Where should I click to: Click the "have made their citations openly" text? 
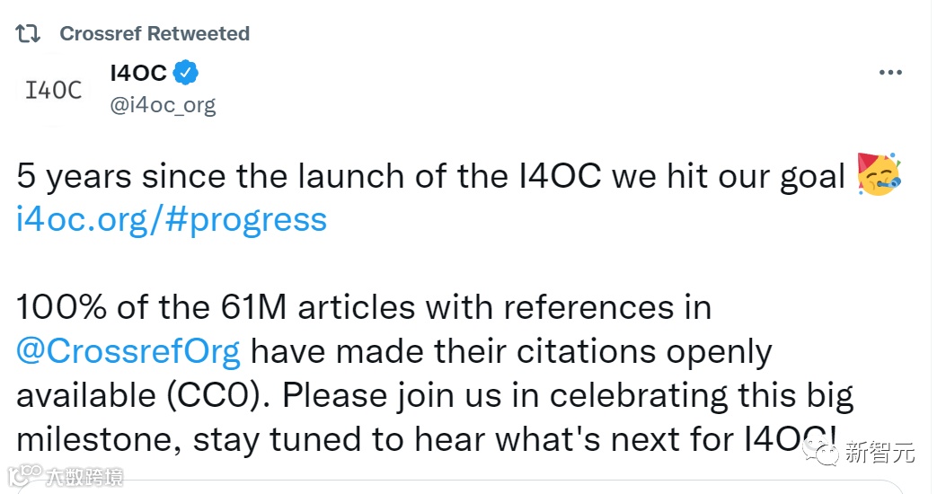coord(510,351)
